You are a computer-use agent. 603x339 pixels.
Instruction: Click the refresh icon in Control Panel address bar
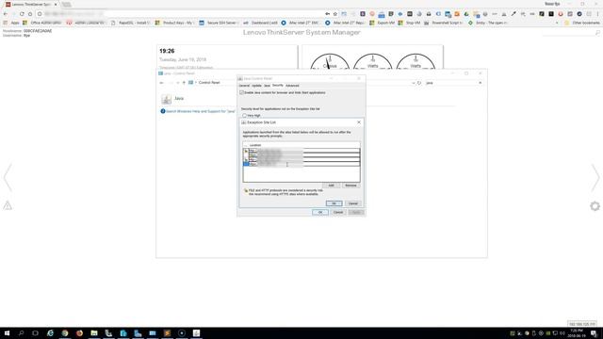click(419, 83)
